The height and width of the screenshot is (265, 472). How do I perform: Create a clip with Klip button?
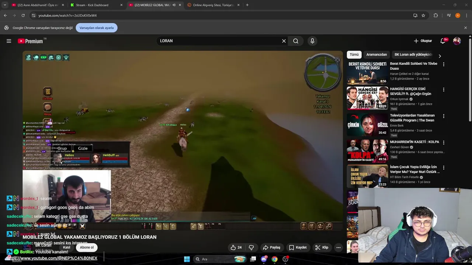322,247
